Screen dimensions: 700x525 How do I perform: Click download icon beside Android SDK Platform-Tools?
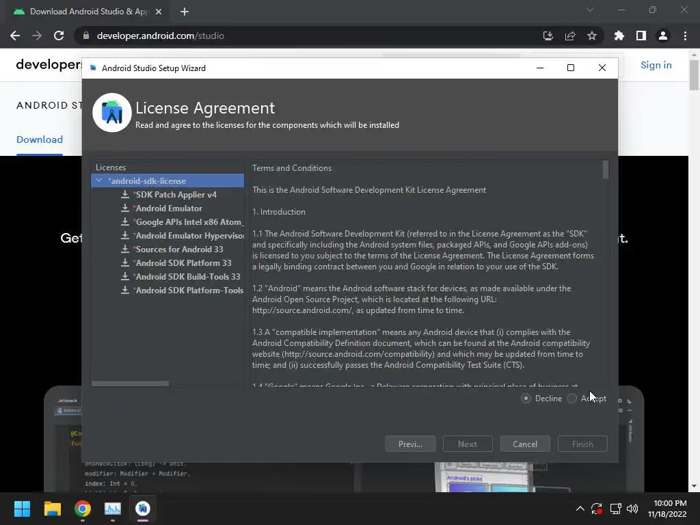pyautogui.click(x=125, y=290)
